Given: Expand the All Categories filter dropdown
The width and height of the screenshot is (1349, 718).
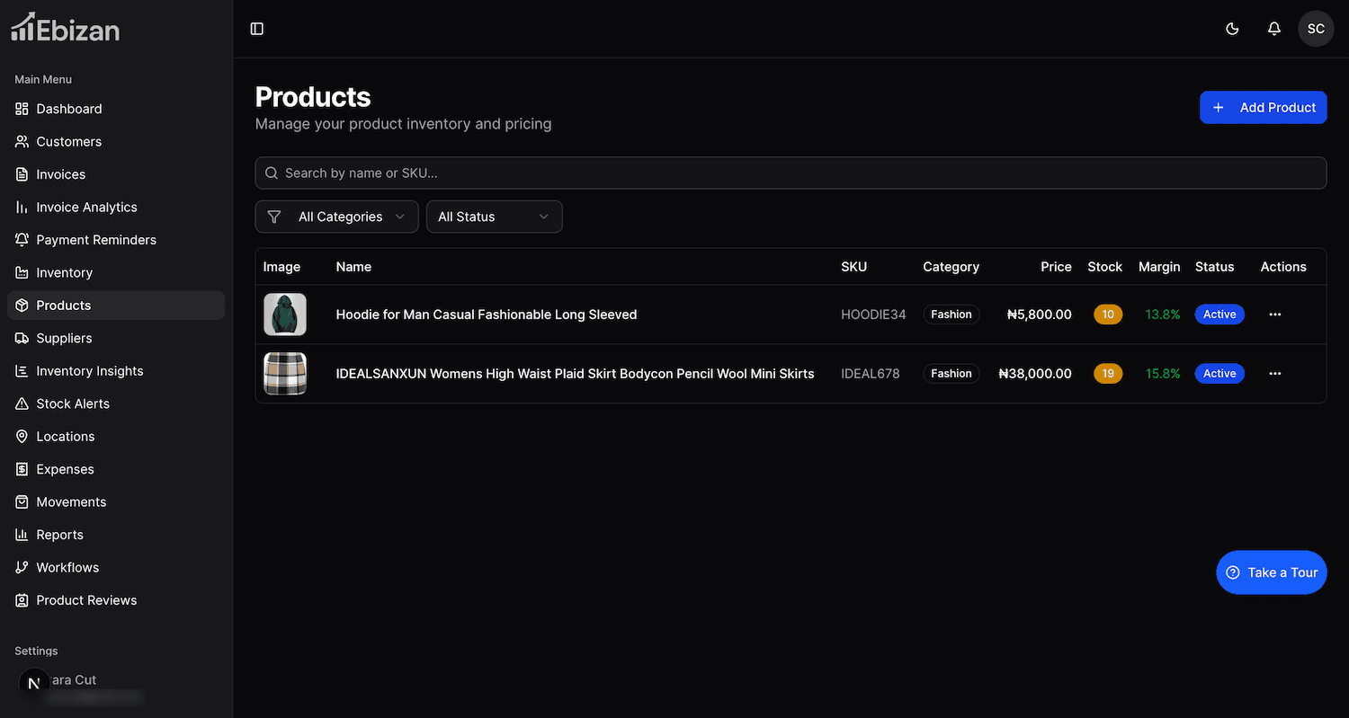Looking at the screenshot, I should 337,217.
